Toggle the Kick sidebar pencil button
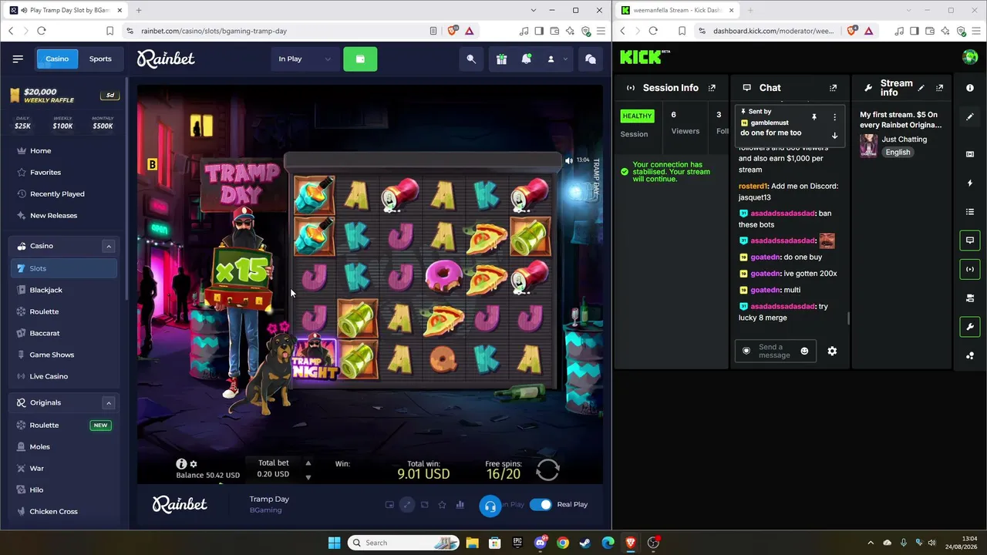This screenshot has width=987, height=555. coord(970,116)
